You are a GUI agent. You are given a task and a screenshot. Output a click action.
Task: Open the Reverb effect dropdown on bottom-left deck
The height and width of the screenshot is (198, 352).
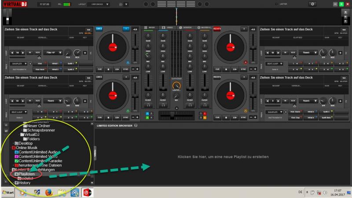(x=53, y=101)
